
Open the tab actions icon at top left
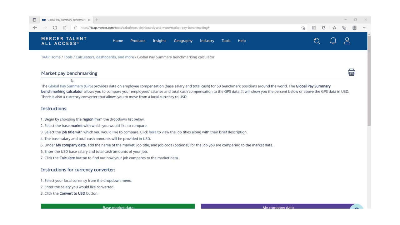[x=34, y=20]
